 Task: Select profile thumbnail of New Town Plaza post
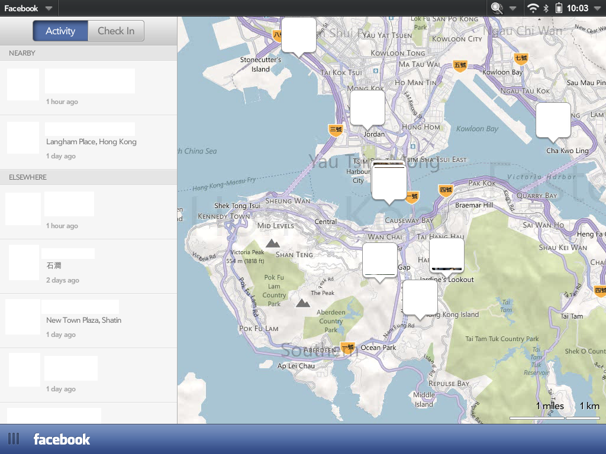[x=23, y=317]
